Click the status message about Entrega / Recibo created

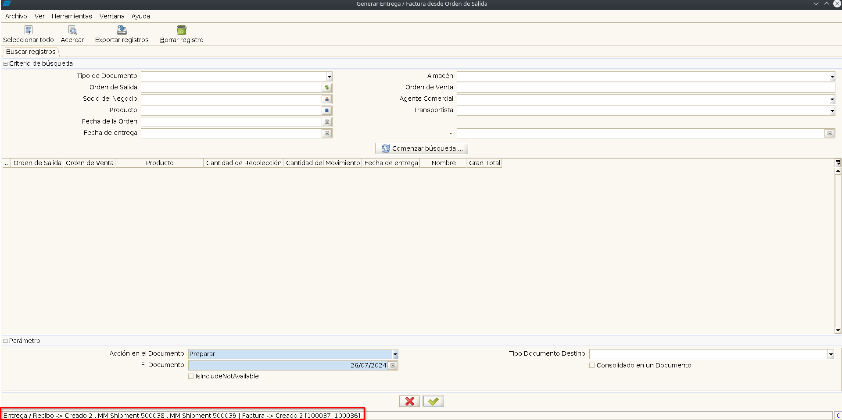click(182, 416)
